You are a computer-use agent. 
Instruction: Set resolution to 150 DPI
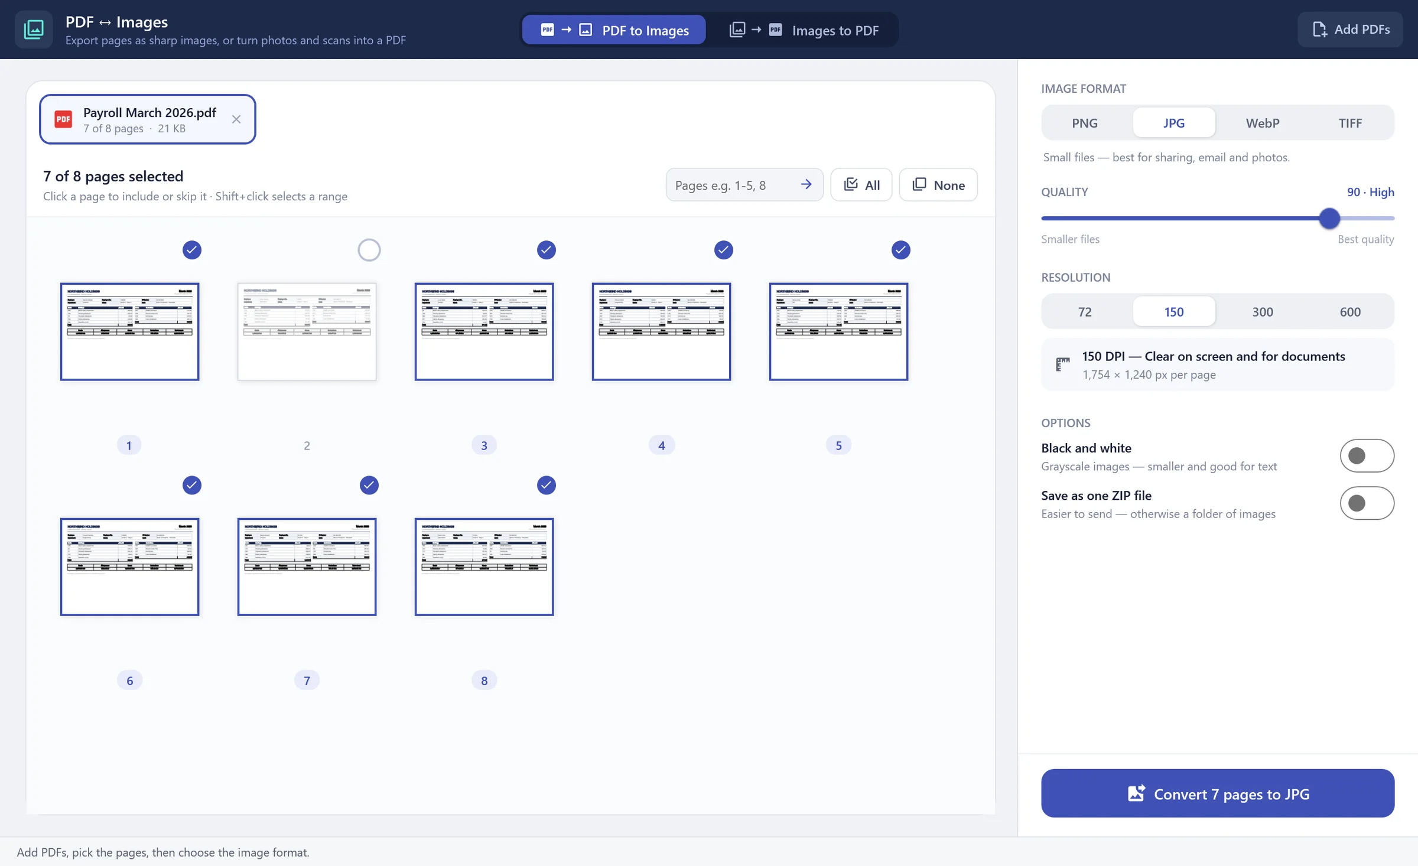point(1174,311)
